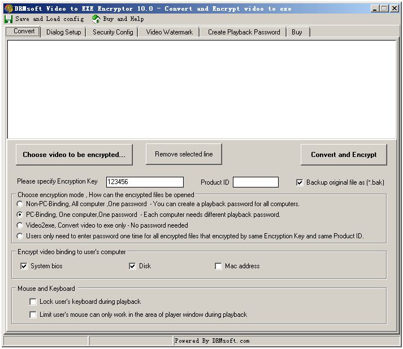Click Powered By DRMsoft.com status text

(212, 341)
